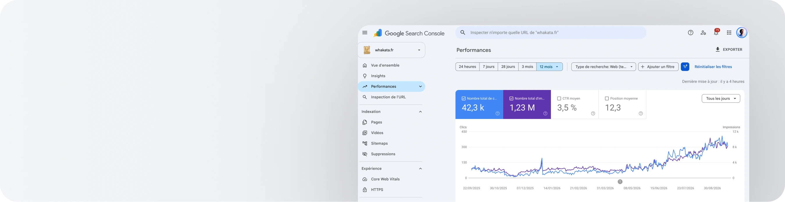Open the whakata.fr property selector dropdown
The height and width of the screenshot is (202, 785).
pyautogui.click(x=392, y=50)
